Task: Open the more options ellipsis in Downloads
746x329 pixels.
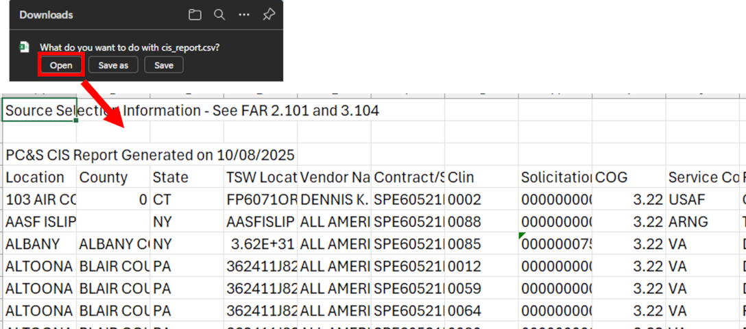Action: (244, 15)
